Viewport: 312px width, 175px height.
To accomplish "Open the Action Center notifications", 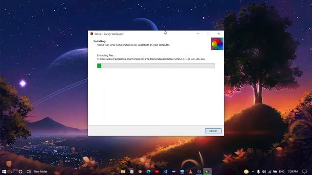I will 304,172.
